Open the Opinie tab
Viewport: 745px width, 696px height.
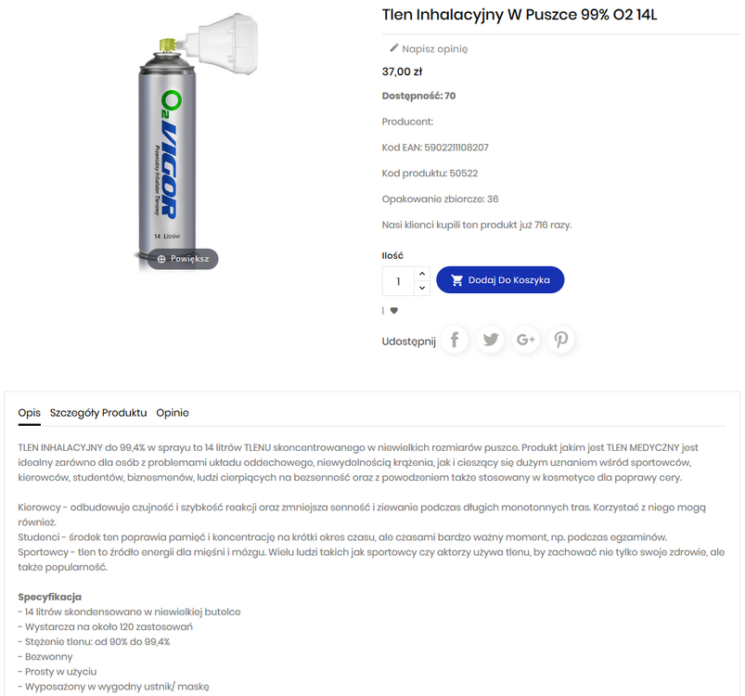(173, 413)
